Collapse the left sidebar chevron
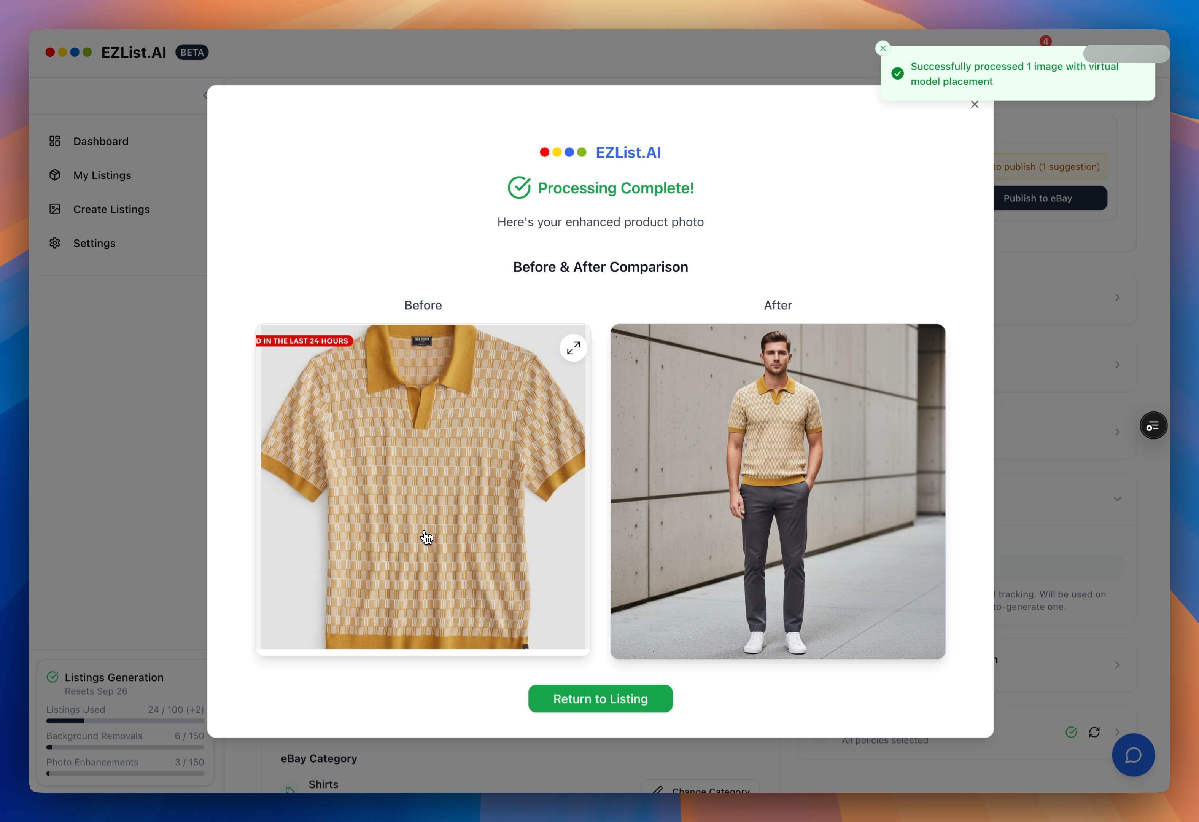The image size is (1199, 822). (205, 95)
